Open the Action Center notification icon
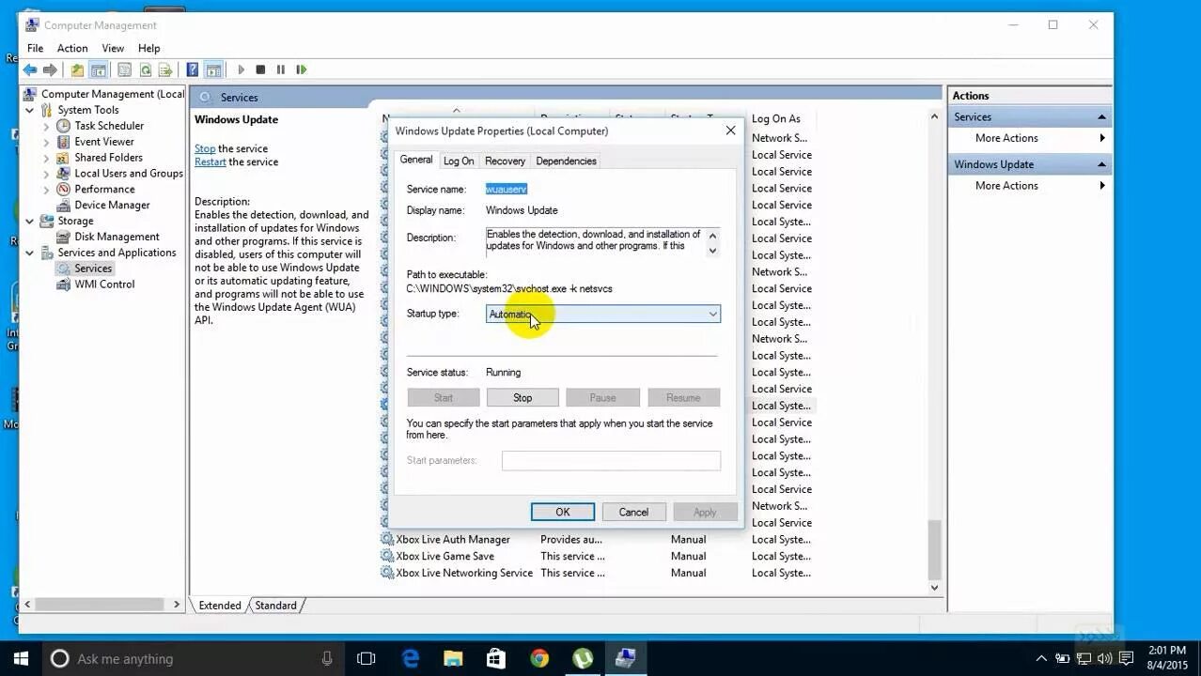This screenshot has height=676, width=1201. (1128, 658)
